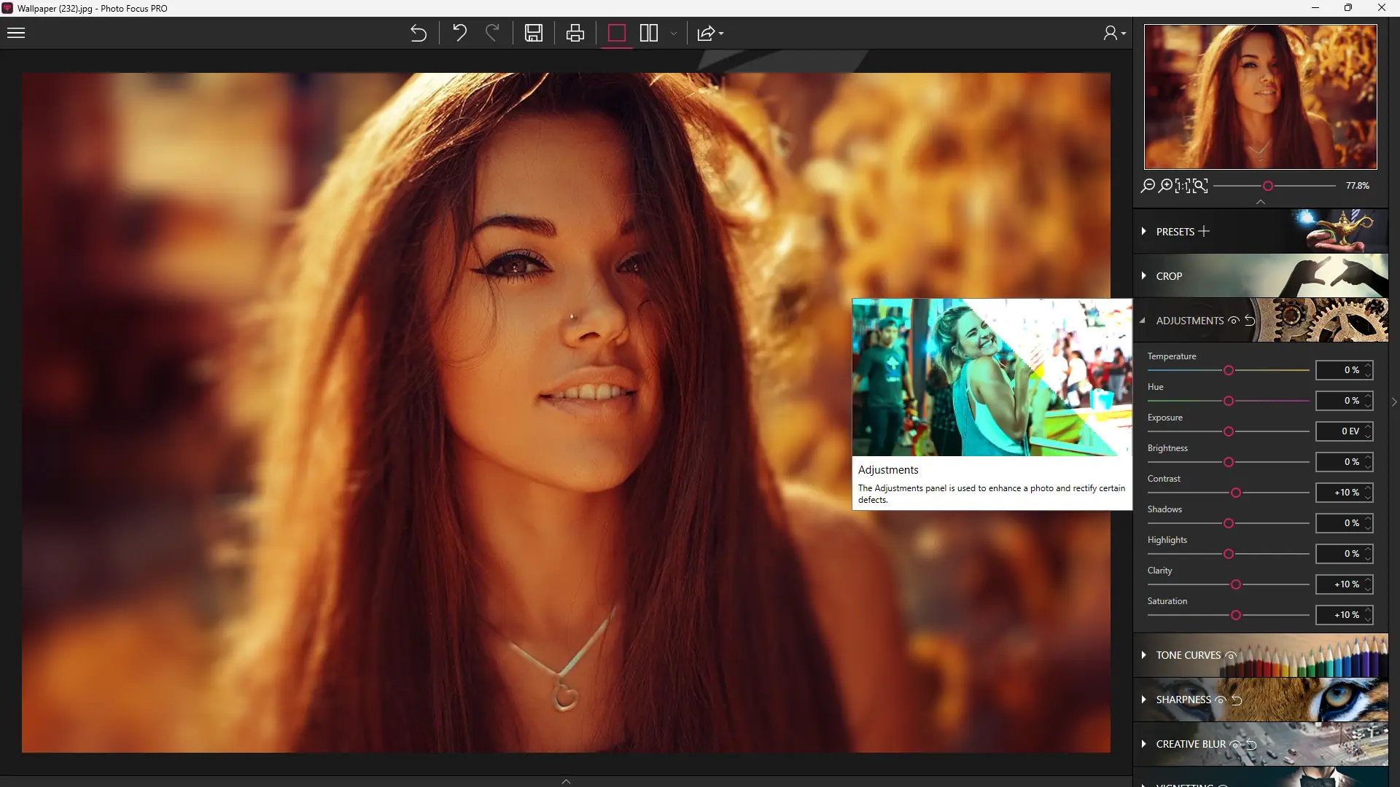Screen dimensions: 1400x787
Task: Click the zoom out magnifier icon
Action: (x=1148, y=186)
